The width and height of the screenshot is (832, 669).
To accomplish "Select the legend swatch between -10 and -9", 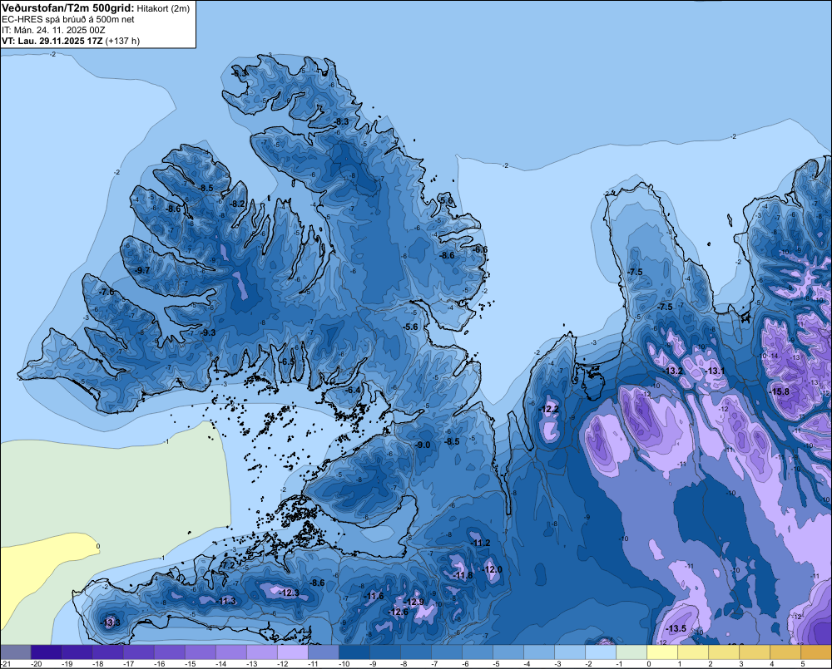I will (354, 652).
